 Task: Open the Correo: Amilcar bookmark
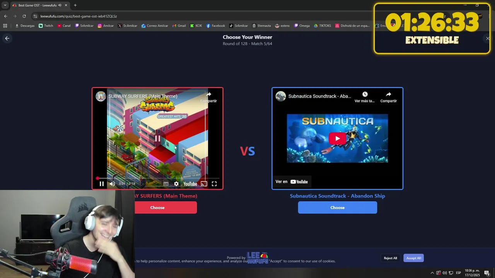pyautogui.click(x=155, y=26)
